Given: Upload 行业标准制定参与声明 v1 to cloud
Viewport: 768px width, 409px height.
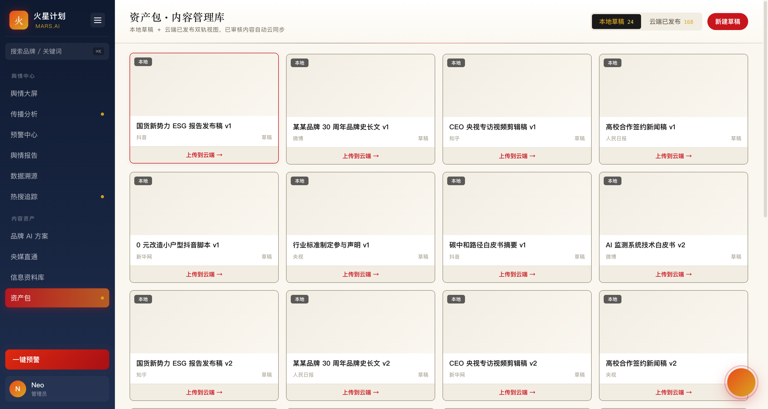Looking at the screenshot, I should pos(360,274).
